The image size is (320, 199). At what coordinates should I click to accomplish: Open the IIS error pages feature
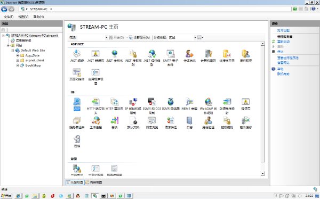(246, 104)
